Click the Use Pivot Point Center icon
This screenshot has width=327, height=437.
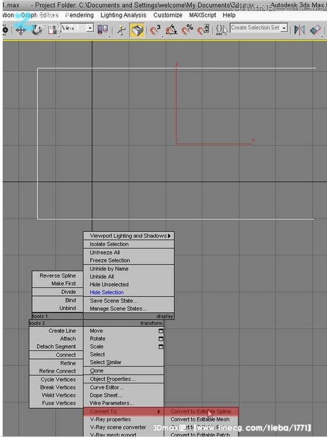click(103, 30)
